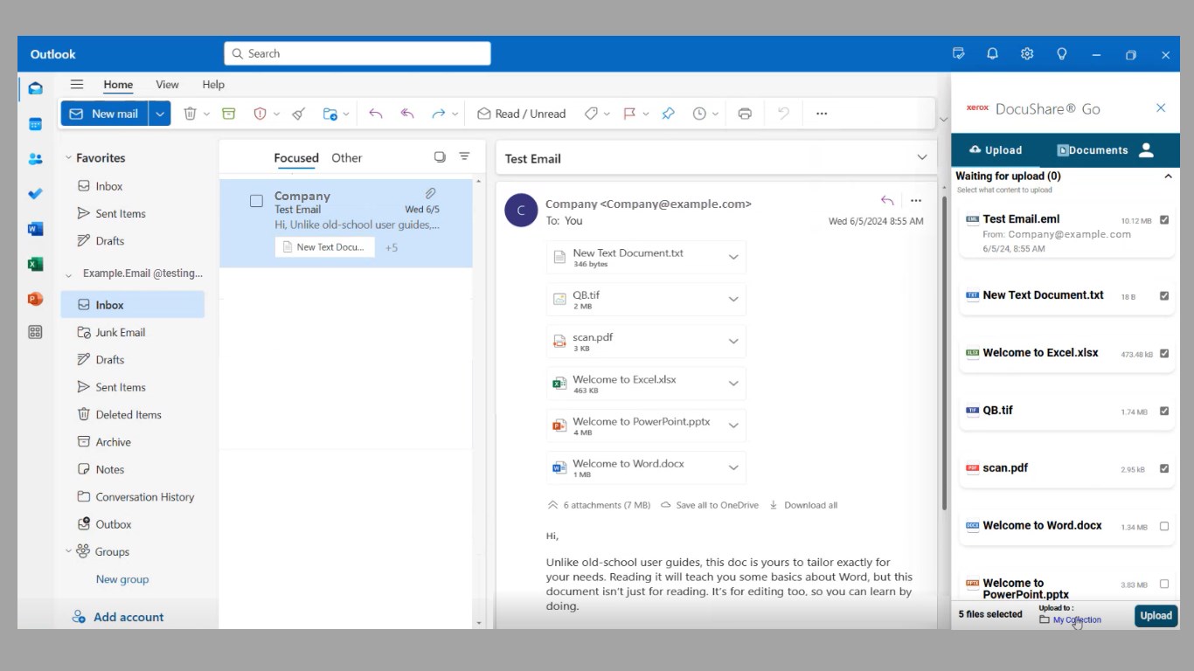This screenshot has width=1194, height=671.
Task: Click the Snooze clock icon
Action: [x=699, y=114]
